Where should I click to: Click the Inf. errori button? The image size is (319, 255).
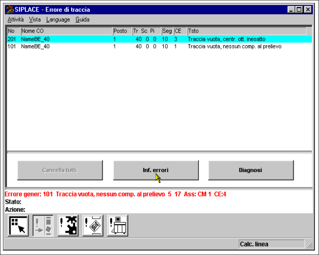click(x=156, y=170)
